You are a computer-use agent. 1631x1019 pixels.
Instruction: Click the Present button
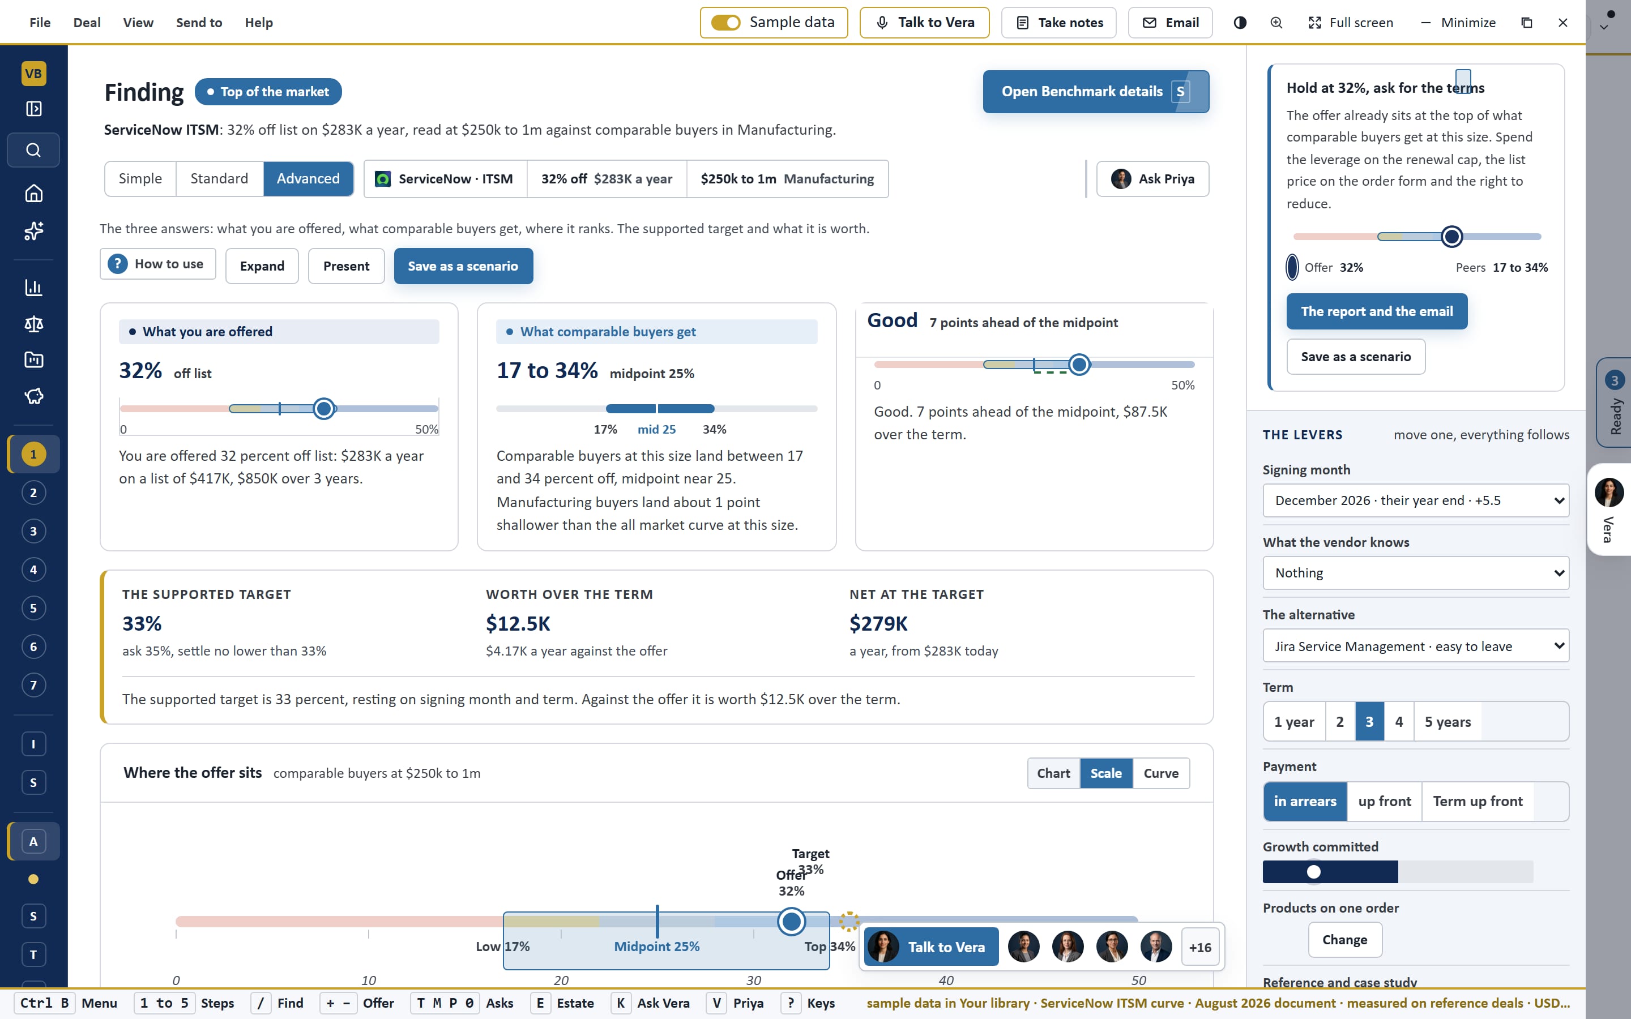tap(346, 266)
